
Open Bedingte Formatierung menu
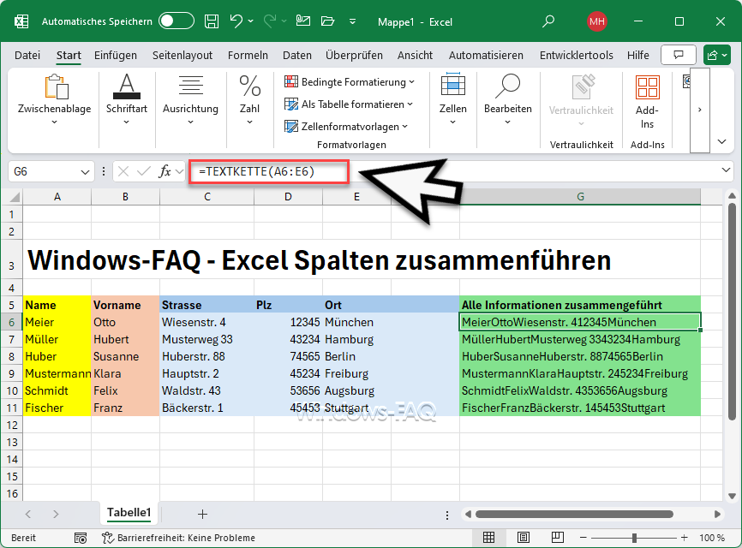coord(350,82)
